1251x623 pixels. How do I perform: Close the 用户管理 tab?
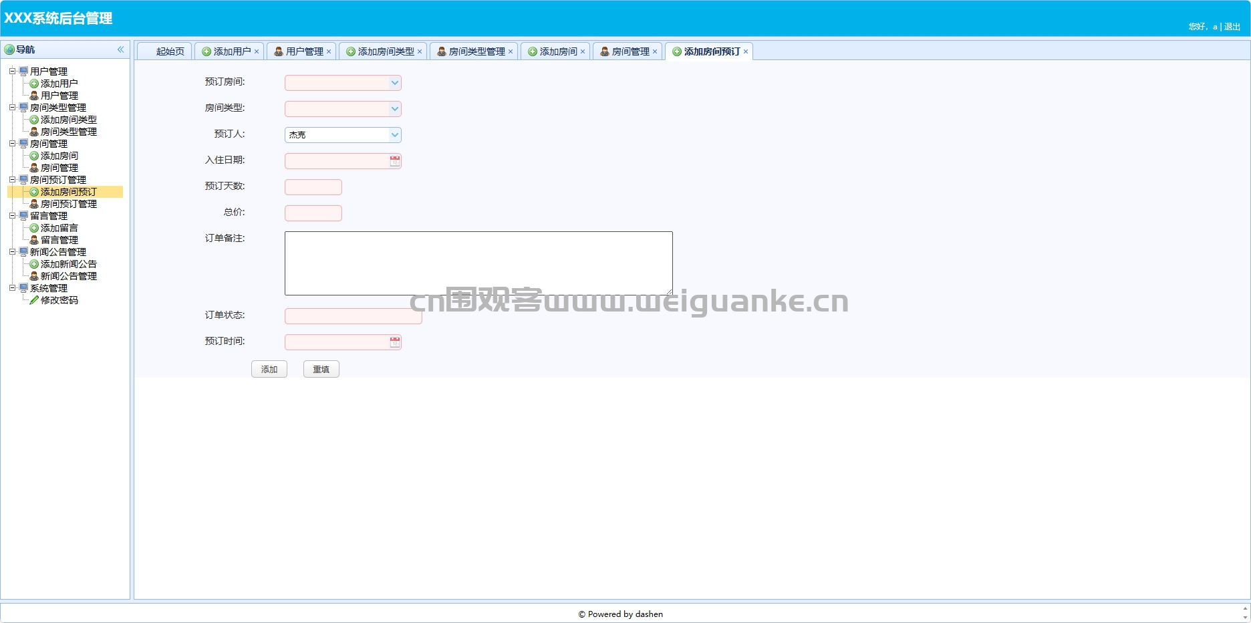coord(329,51)
